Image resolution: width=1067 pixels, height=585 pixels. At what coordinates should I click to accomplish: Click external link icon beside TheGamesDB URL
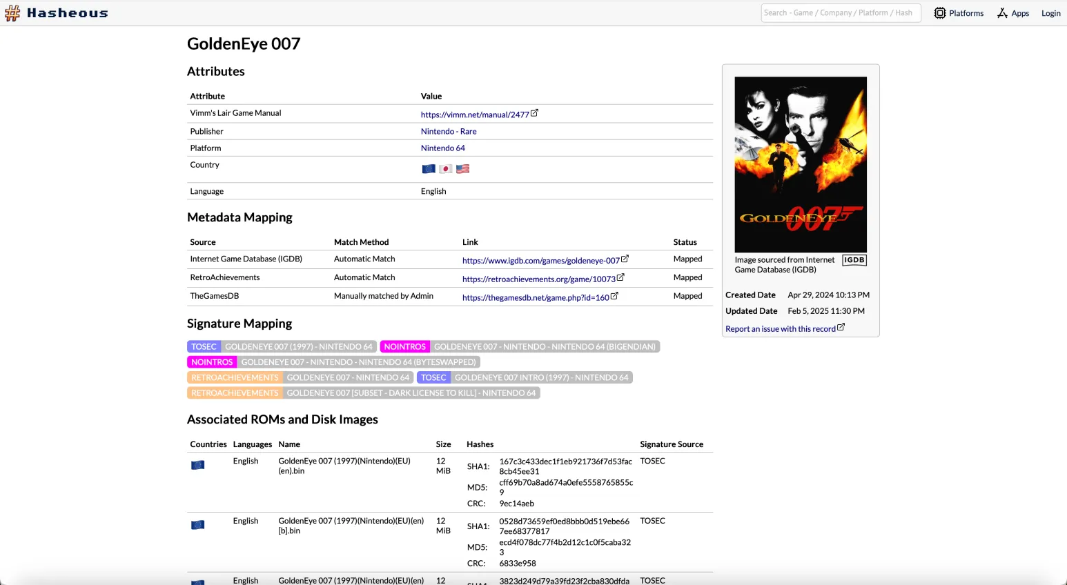[614, 296]
